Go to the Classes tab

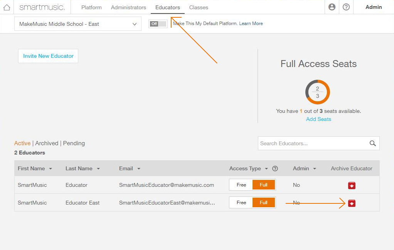[199, 8]
